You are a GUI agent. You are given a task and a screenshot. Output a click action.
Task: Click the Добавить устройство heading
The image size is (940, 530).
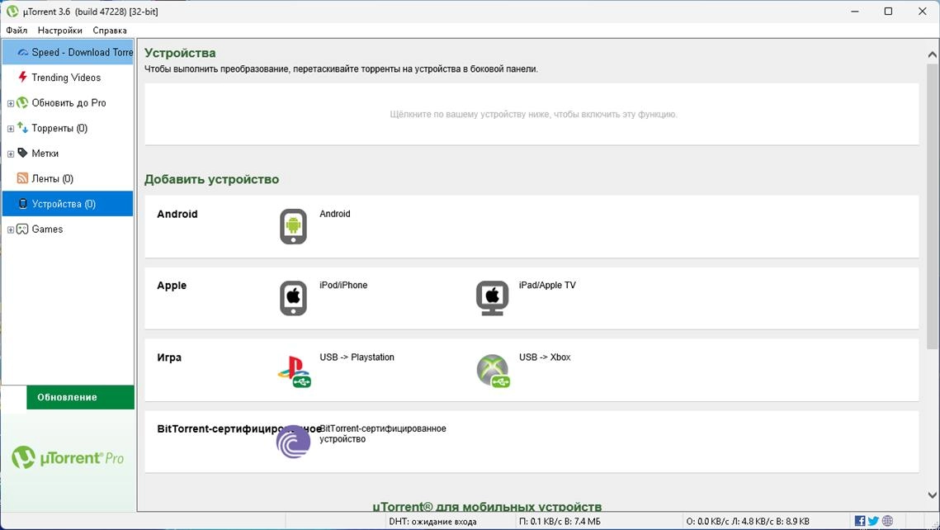pyautogui.click(x=211, y=179)
